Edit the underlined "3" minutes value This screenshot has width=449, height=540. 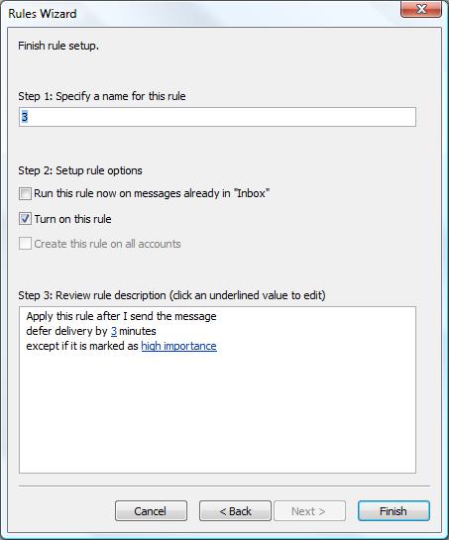click(x=114, y=331)
